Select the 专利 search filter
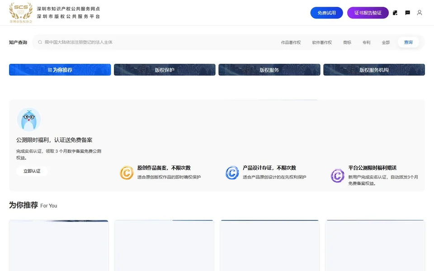 point(366,42)
